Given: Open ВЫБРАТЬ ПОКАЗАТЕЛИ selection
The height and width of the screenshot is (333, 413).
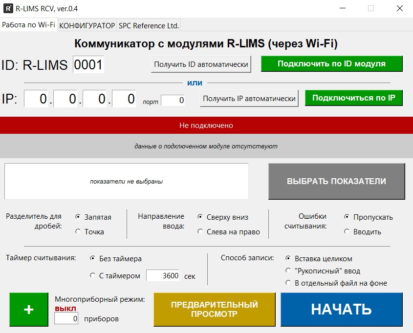Looking at the screenshot, I should pos(336,181).
